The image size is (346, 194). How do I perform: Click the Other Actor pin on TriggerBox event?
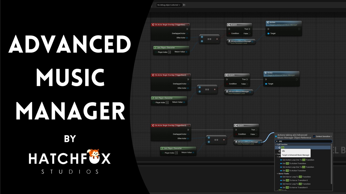[x=187, y=38]
